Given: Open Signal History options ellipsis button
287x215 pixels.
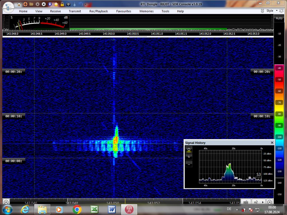Looking at the screenshot, I should (189, 164).
